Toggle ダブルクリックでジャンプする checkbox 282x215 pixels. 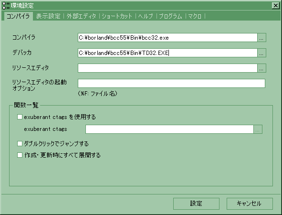[20, 143]
